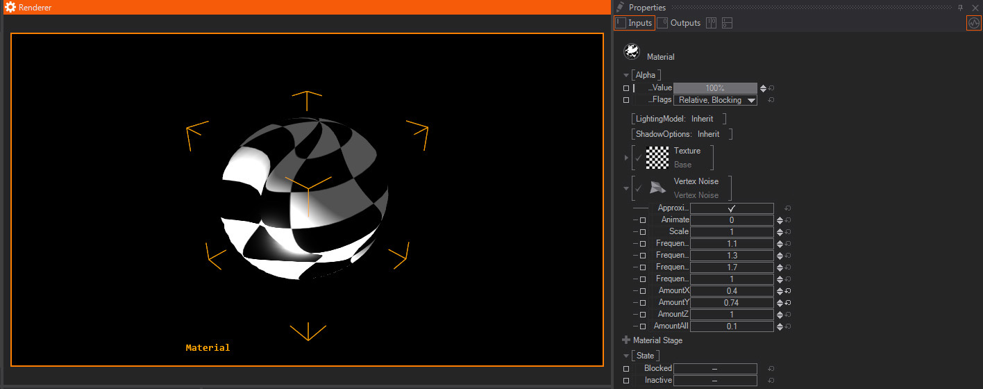Toggle the Approximate checkmark field
983x389 pixels.
pyautogui.click(x=732, y=208)
